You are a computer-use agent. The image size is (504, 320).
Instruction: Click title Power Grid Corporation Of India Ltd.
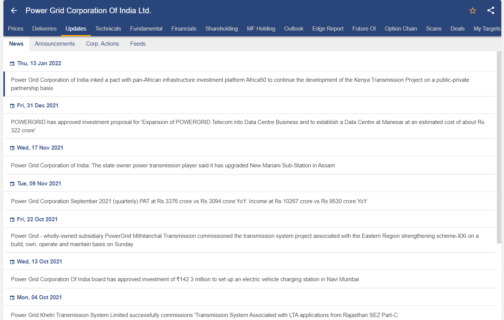pos(88,11)
